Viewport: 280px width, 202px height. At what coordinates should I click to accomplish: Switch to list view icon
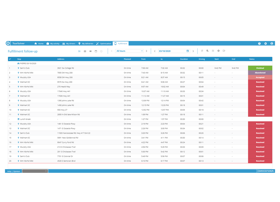(79, 51)
